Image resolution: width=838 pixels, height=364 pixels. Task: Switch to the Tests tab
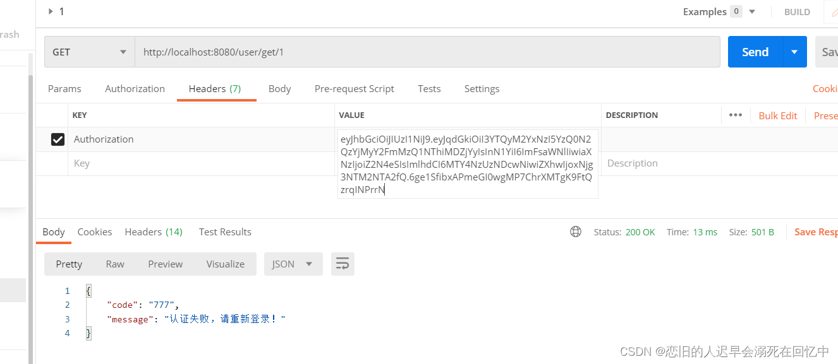(429, 88)
